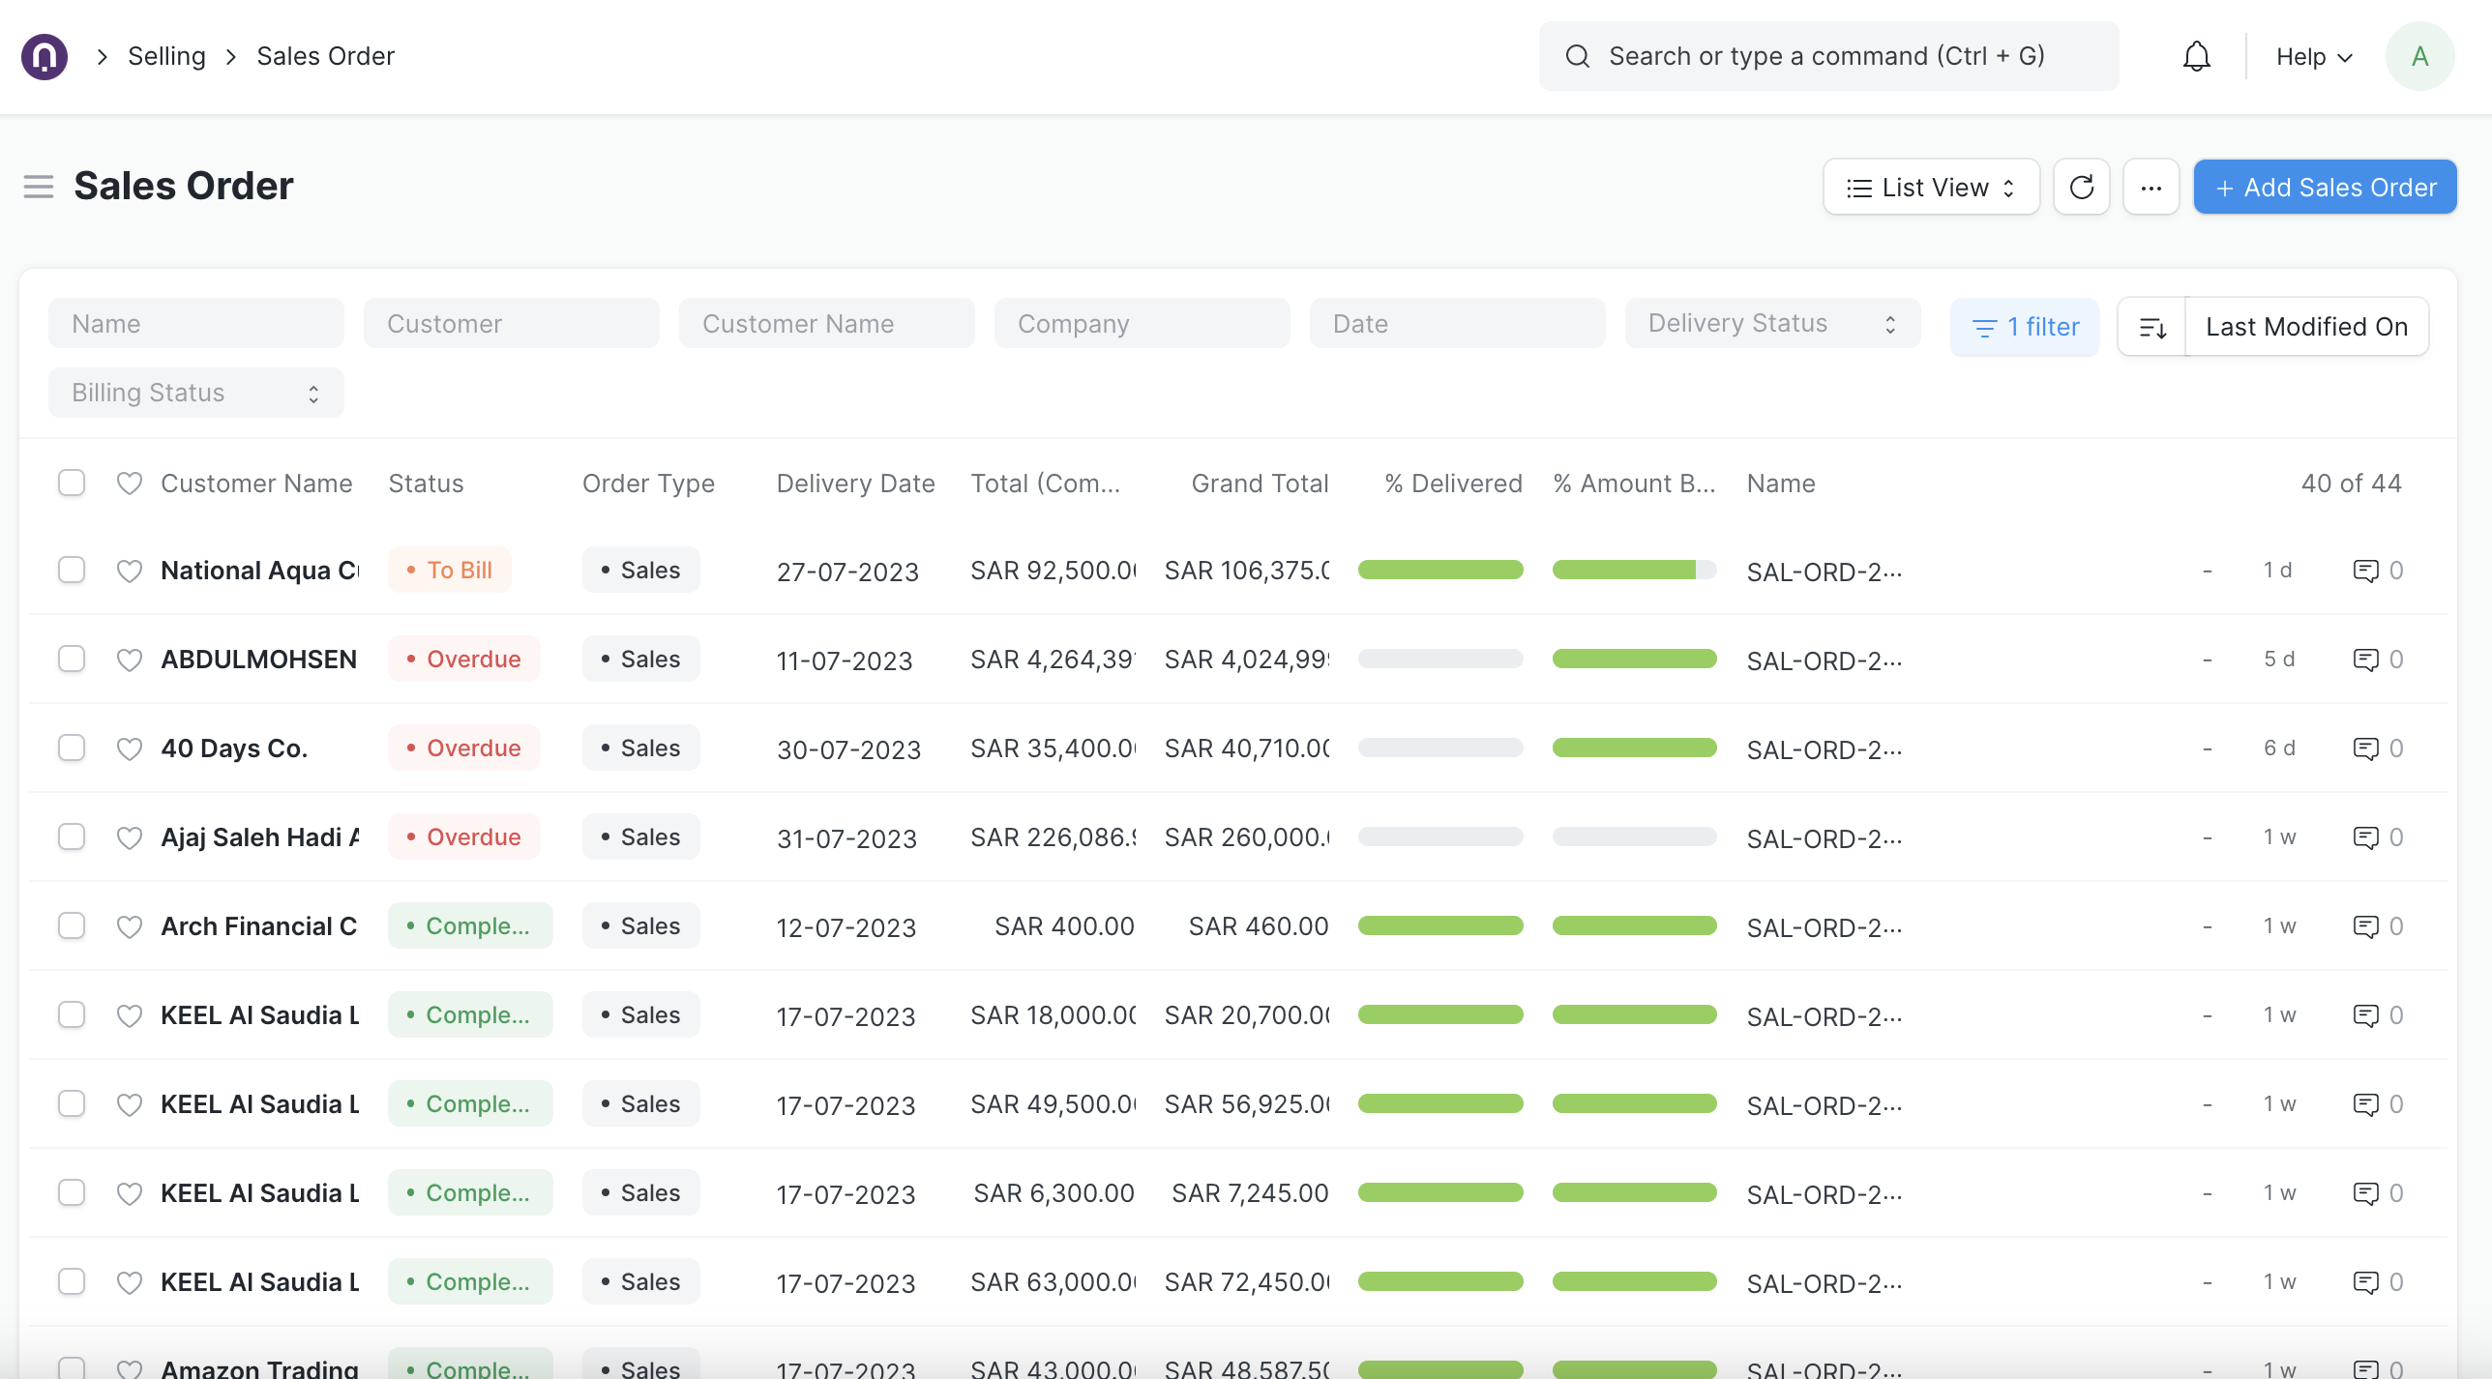Viewport: 2492px width, 1379px height.
Task: Click % Amount Billed bar for National Aqua
Action: pos(1633,571)
